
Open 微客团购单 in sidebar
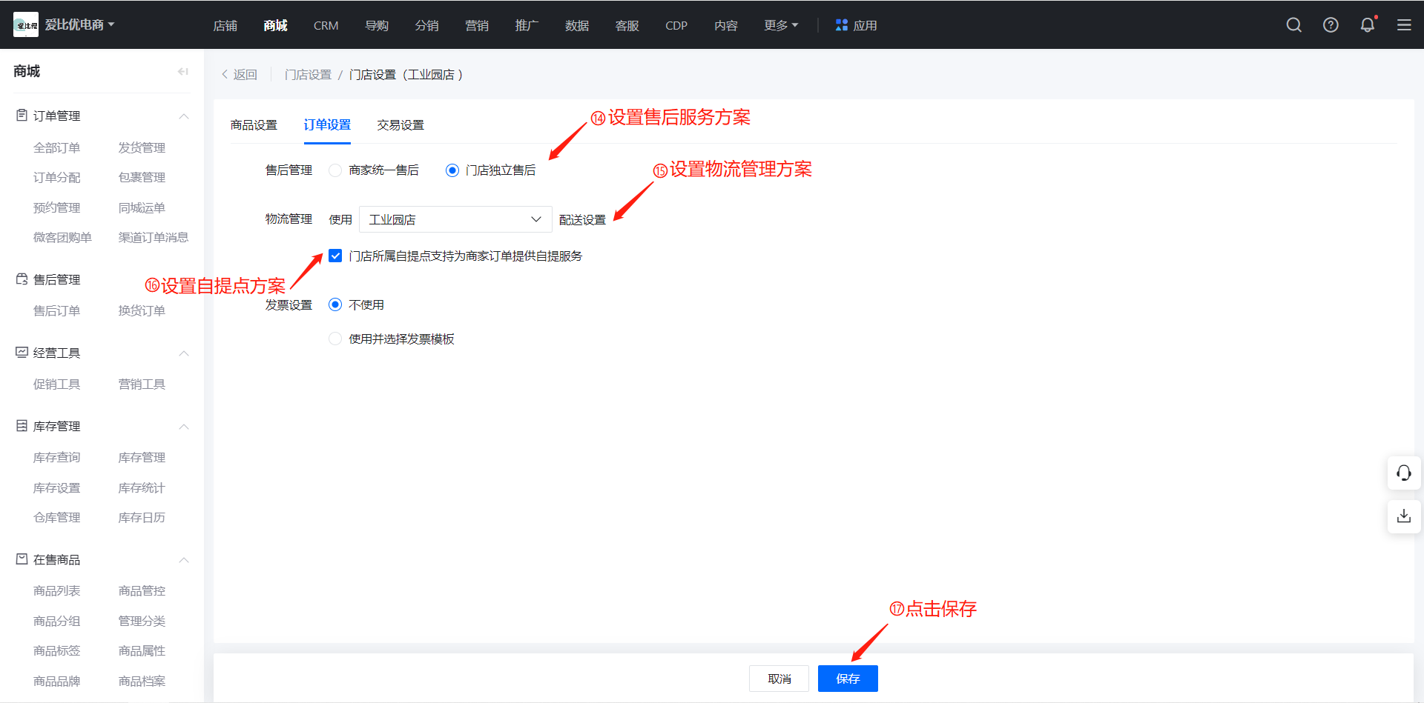pos(62,238)
